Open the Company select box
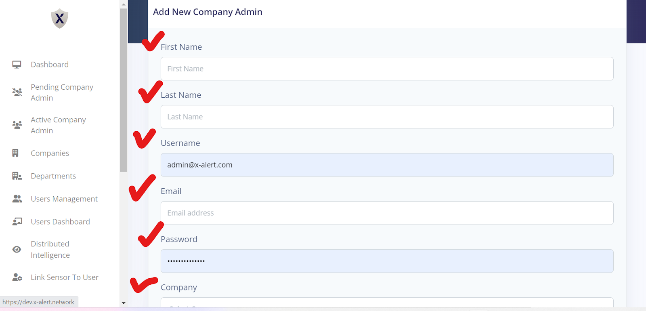The width and height of the screenshot is (646, 311). pos(387,303)
